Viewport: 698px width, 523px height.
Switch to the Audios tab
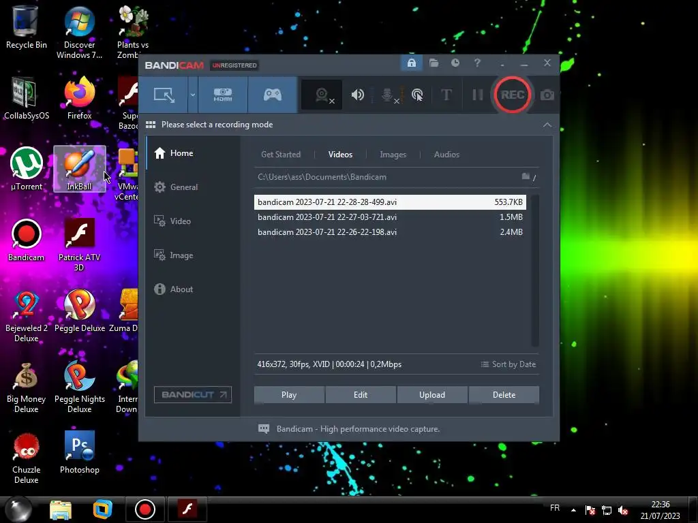[x=446, y=155]
